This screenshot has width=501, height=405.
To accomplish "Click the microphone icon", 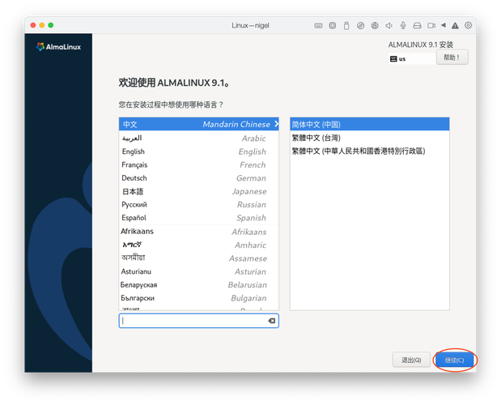I will pyautogui.click(x=403, y=26).
